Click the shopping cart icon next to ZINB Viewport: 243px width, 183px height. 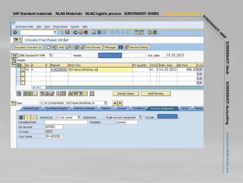14,55
